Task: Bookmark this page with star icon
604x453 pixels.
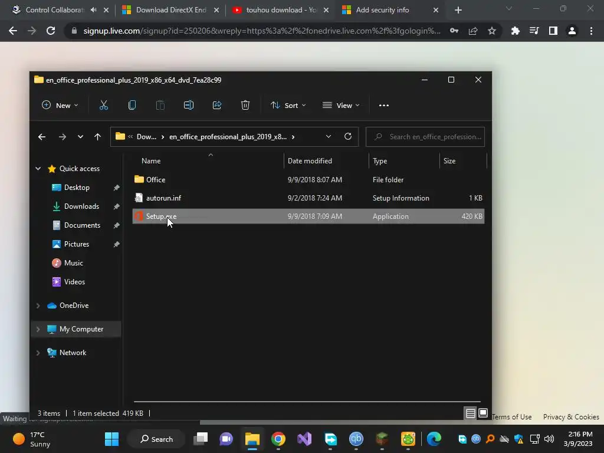Action: click(x=492, y=31)
